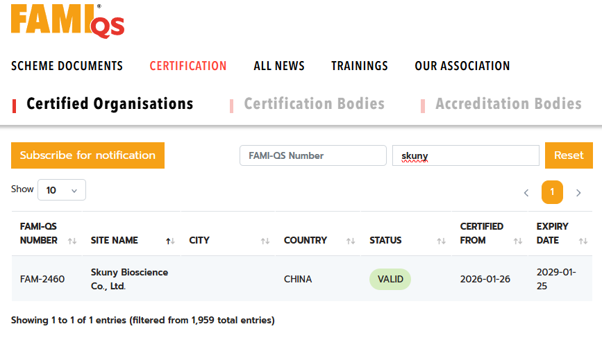Image resolution: width=602 pixels, height=340 pixels.
Task: Click the FAMI-QS Number search field
Action: click(x=312, y=155)
